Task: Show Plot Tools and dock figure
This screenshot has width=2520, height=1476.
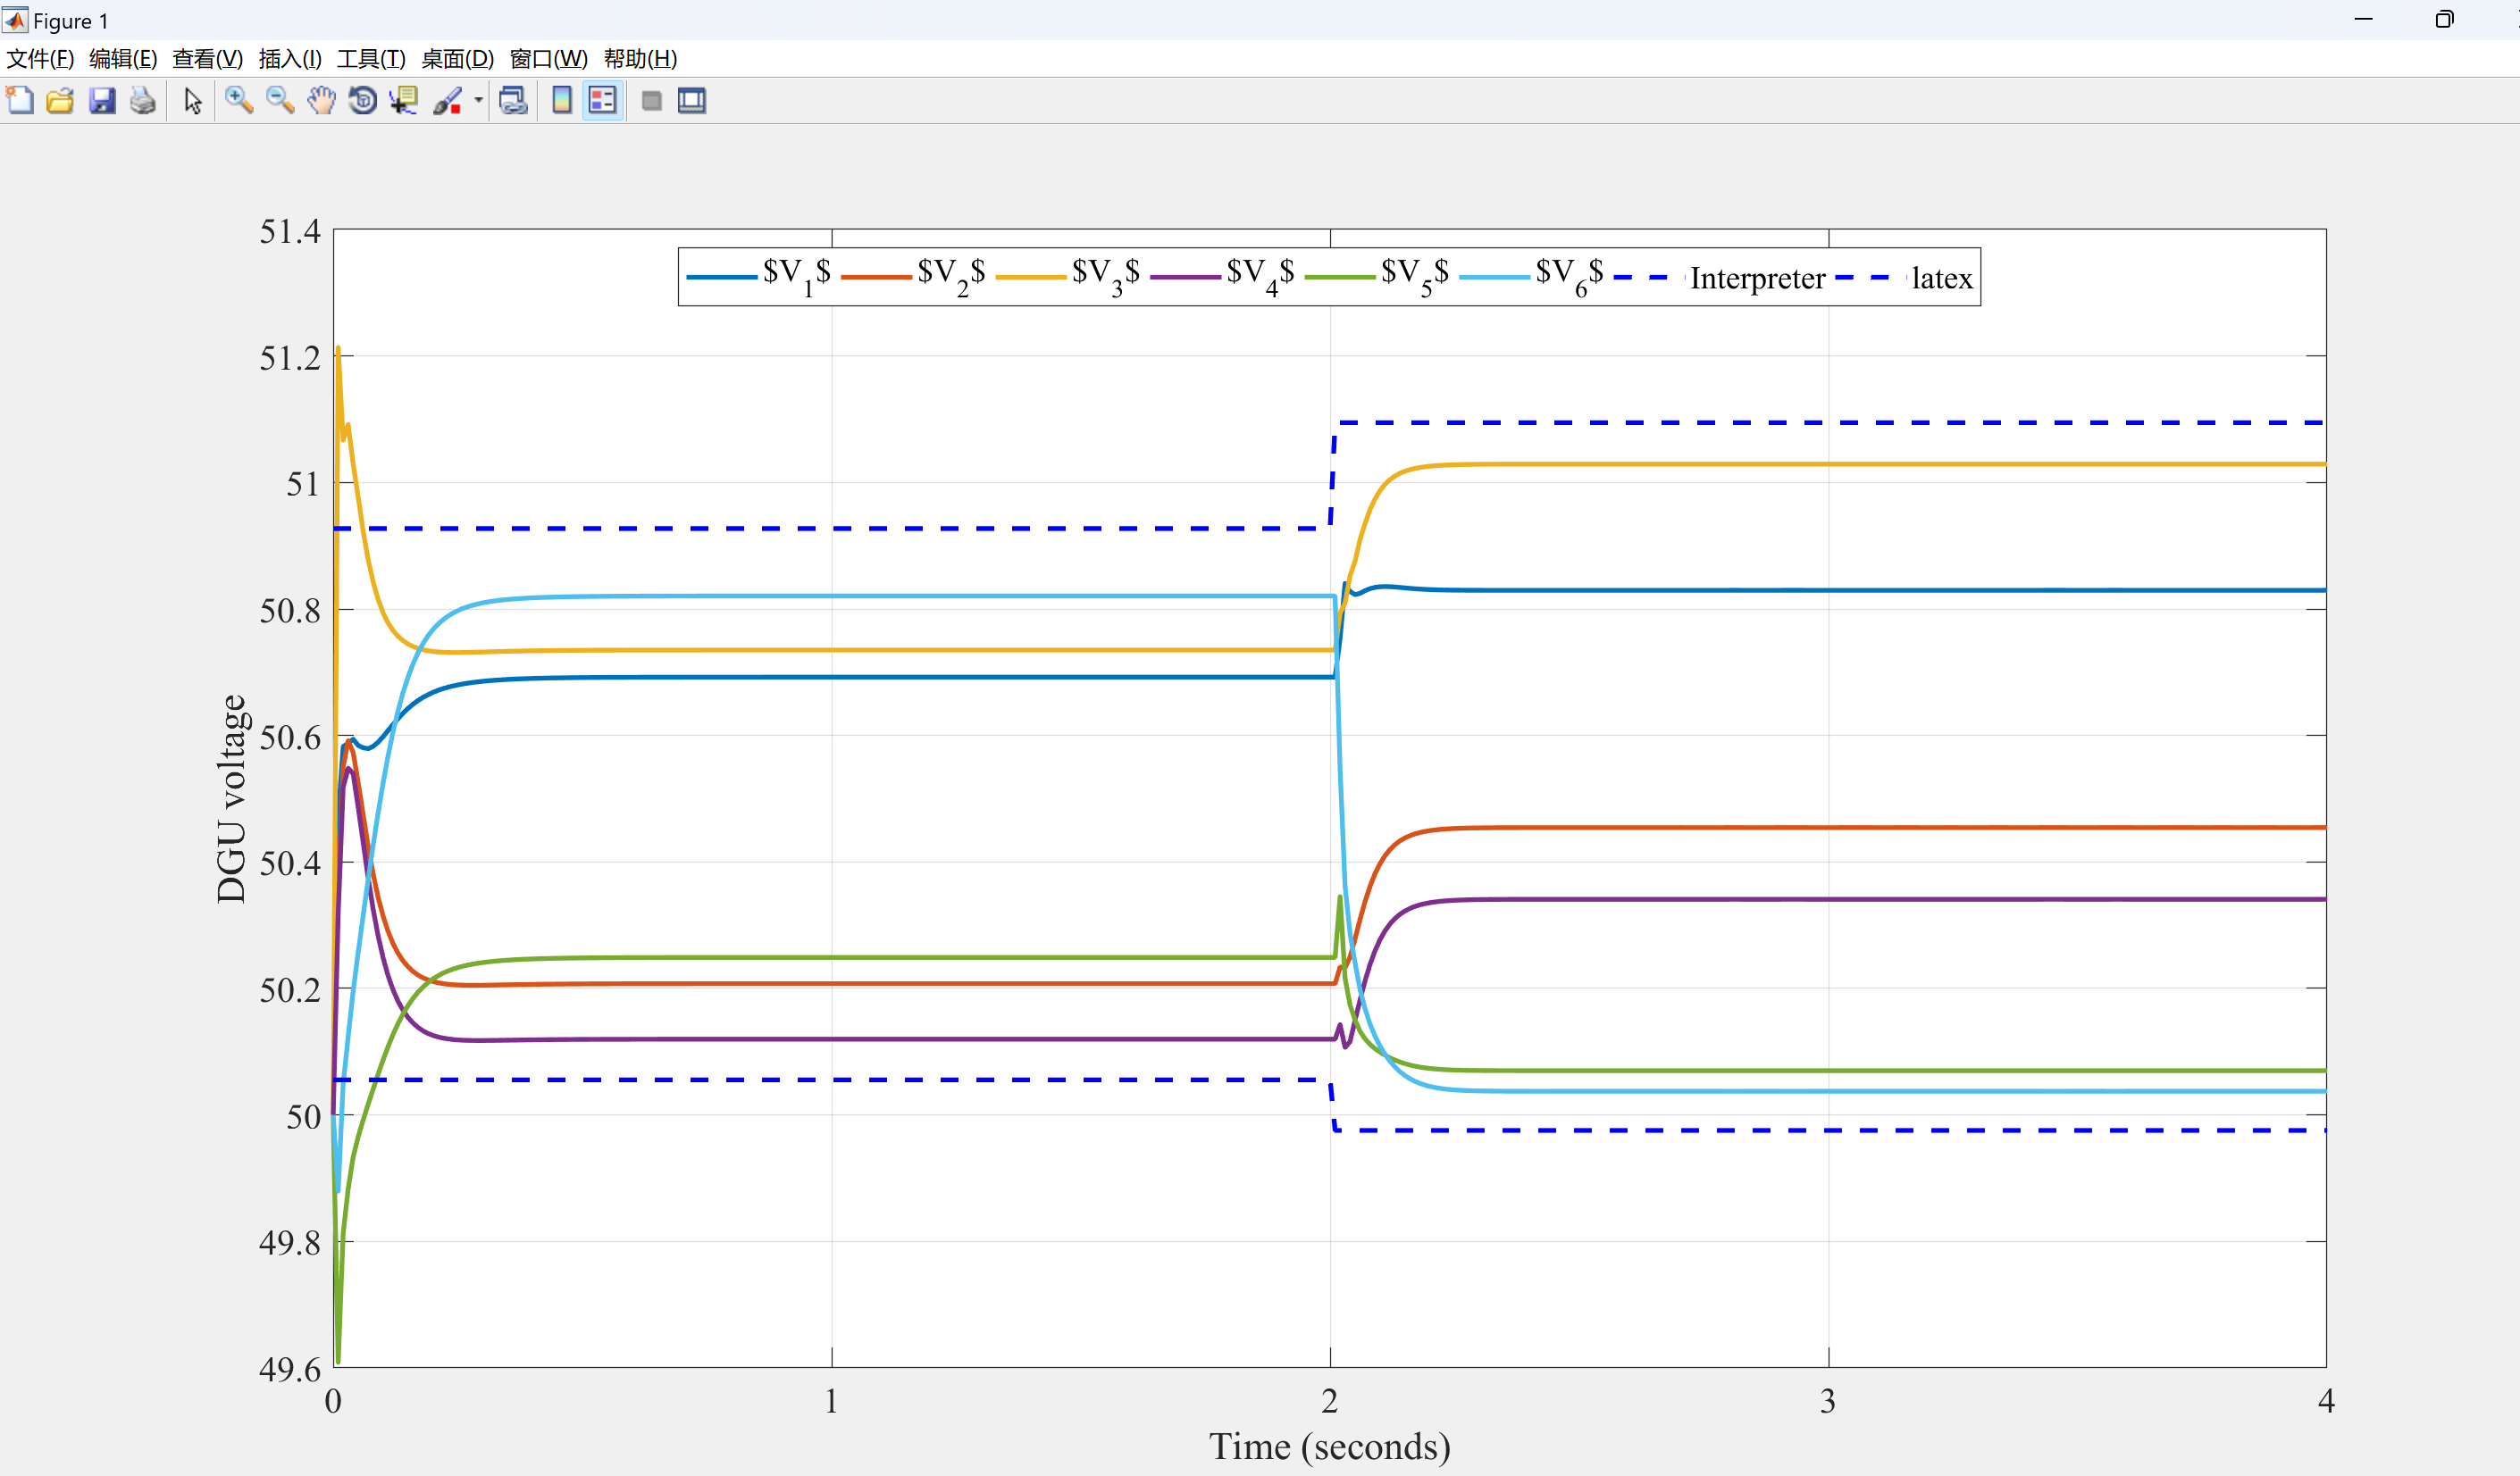Action: pyautogui.click(x=692, y=101)
